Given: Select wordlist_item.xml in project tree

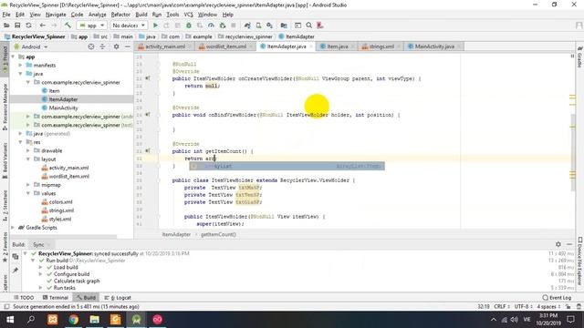Looking at the screenshot, I should coord(69,177).
